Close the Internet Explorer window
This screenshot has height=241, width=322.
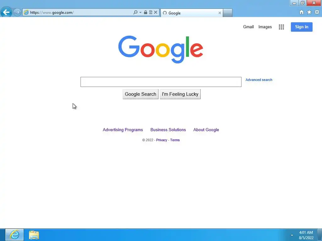[314, 3]
